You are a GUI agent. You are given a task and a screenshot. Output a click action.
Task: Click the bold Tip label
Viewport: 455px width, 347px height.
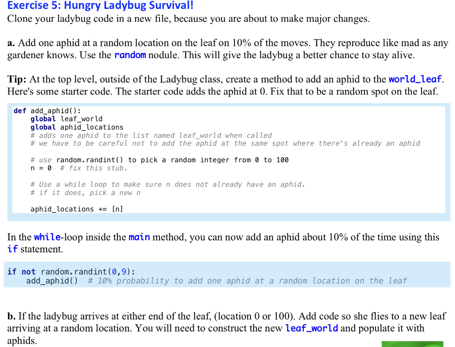[16, 79]
